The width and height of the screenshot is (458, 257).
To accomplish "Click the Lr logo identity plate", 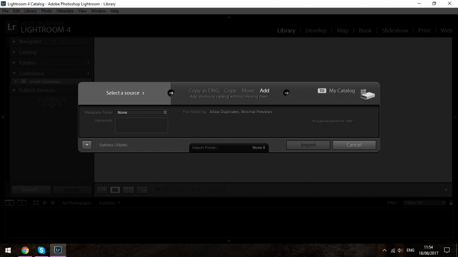I will click(11, 28).
